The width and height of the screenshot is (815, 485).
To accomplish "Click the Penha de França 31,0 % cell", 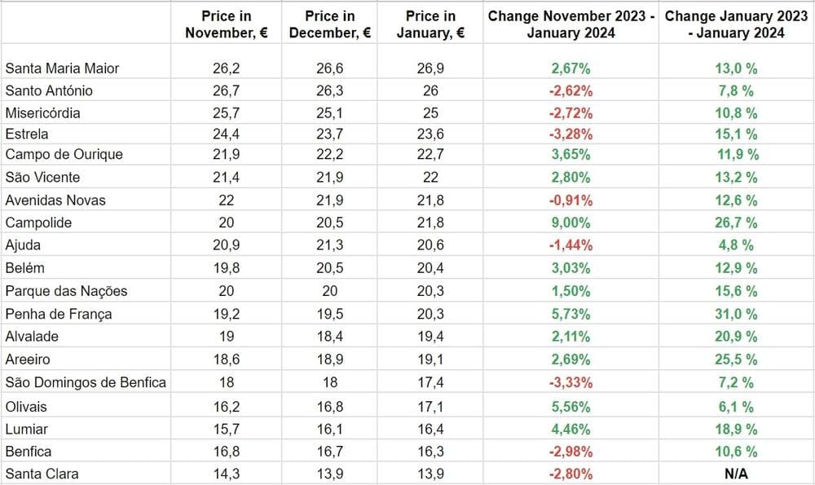I will click(735, 314).
